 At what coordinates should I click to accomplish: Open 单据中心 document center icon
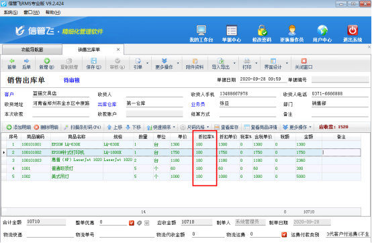coord(231,30)
